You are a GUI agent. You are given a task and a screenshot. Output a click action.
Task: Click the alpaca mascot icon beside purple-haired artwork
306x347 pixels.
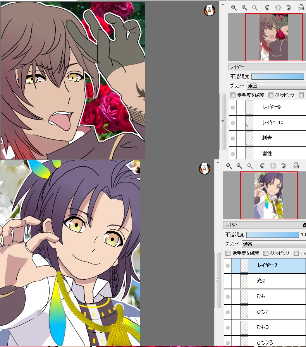pyautogui.click(x=204, y=168)
